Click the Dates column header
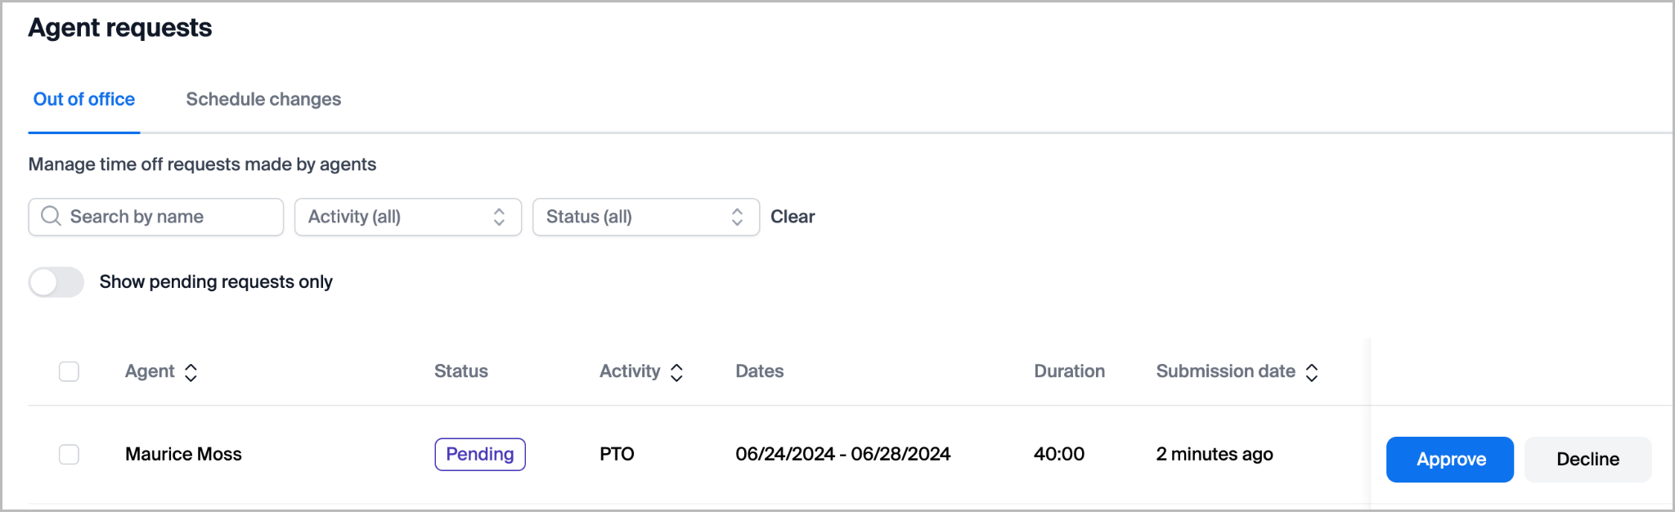The width and height of the screenshot is (1675, 512). [759, 371]
